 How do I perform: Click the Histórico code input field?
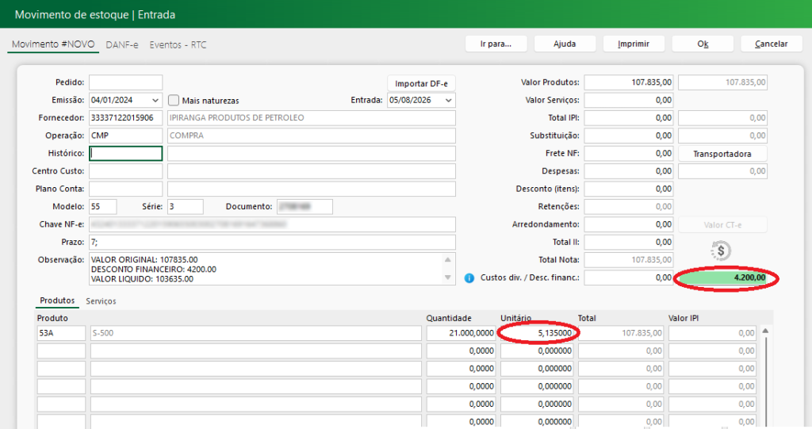pos(125,153)
